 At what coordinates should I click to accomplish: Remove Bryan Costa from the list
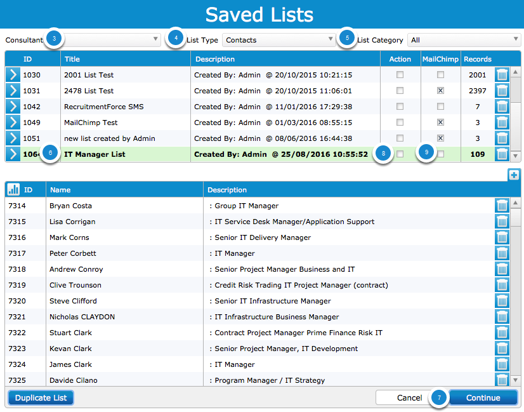pyautogui.click(x=502, y=205)
